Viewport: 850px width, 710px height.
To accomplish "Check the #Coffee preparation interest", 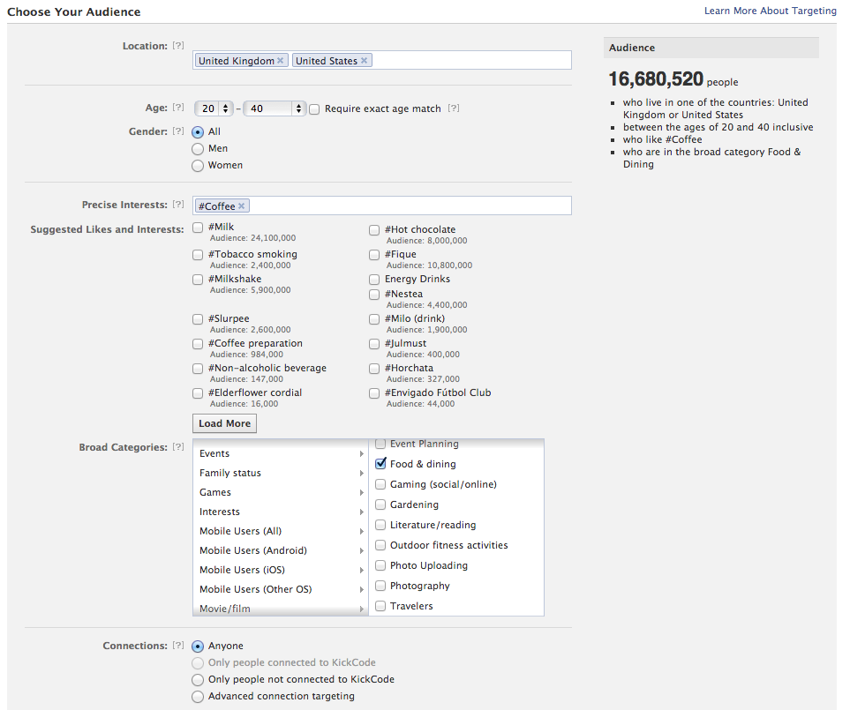I will (198, 344).
